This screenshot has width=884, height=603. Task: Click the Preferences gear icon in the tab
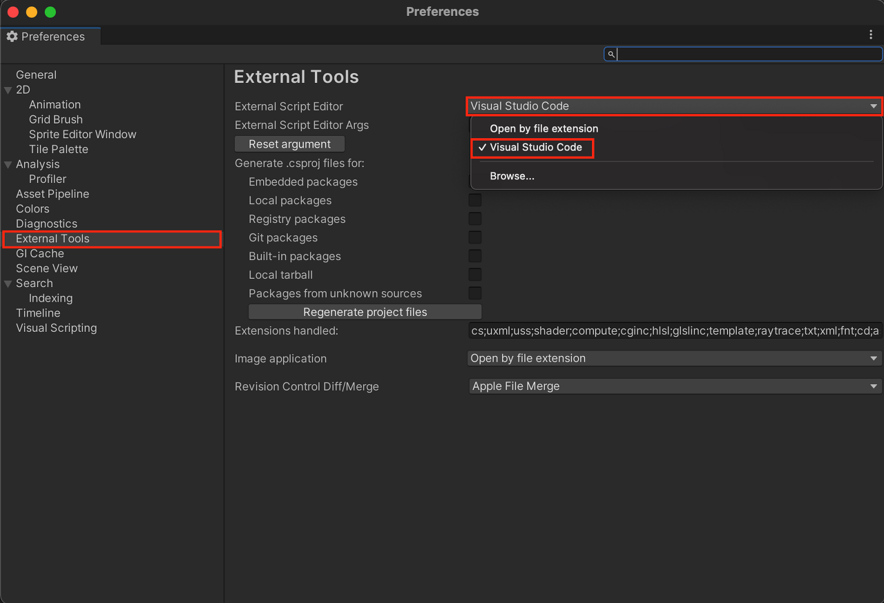pyautogui.click(x=12, y=37)
